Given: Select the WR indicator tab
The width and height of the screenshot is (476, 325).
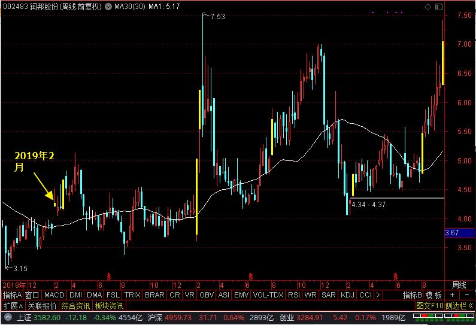Looking at the screenshot, I should pos(310,295).
